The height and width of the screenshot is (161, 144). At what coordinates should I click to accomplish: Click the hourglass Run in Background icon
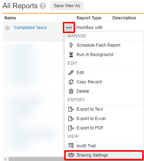(71, 55)
